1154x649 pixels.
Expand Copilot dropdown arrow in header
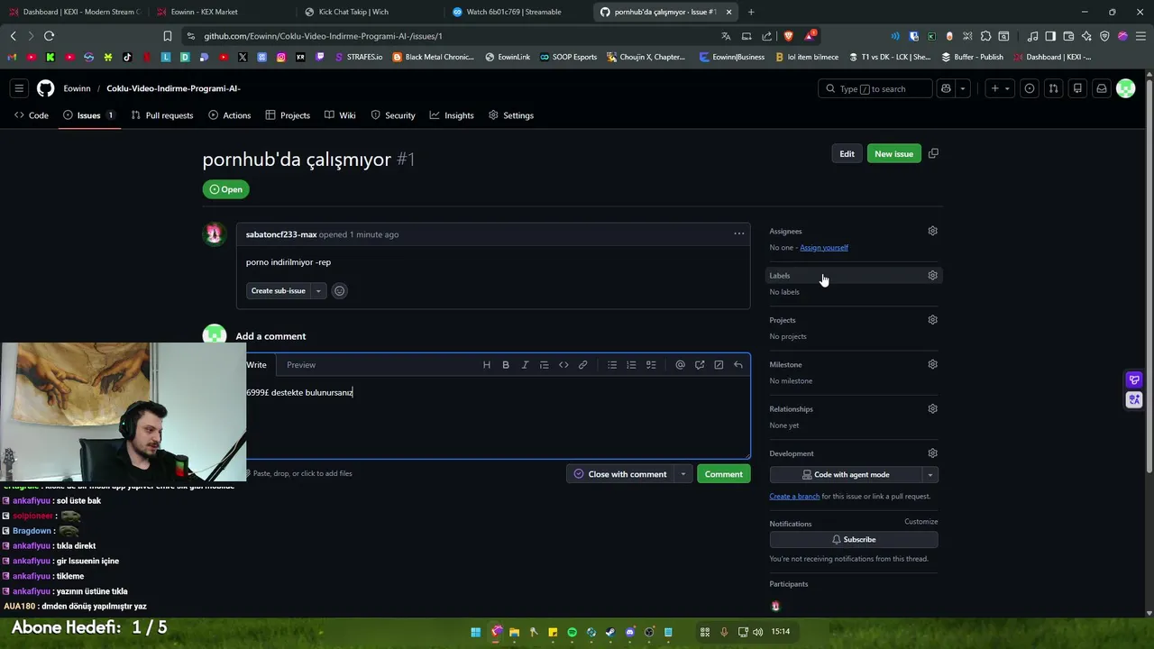pyautogui.click(x=963, y=88)
